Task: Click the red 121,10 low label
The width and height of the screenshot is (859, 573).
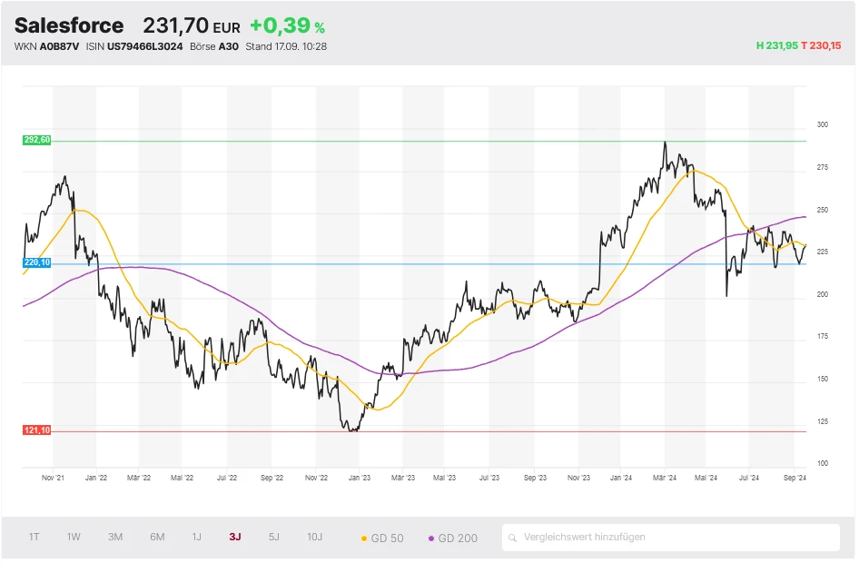Action: 37,430
